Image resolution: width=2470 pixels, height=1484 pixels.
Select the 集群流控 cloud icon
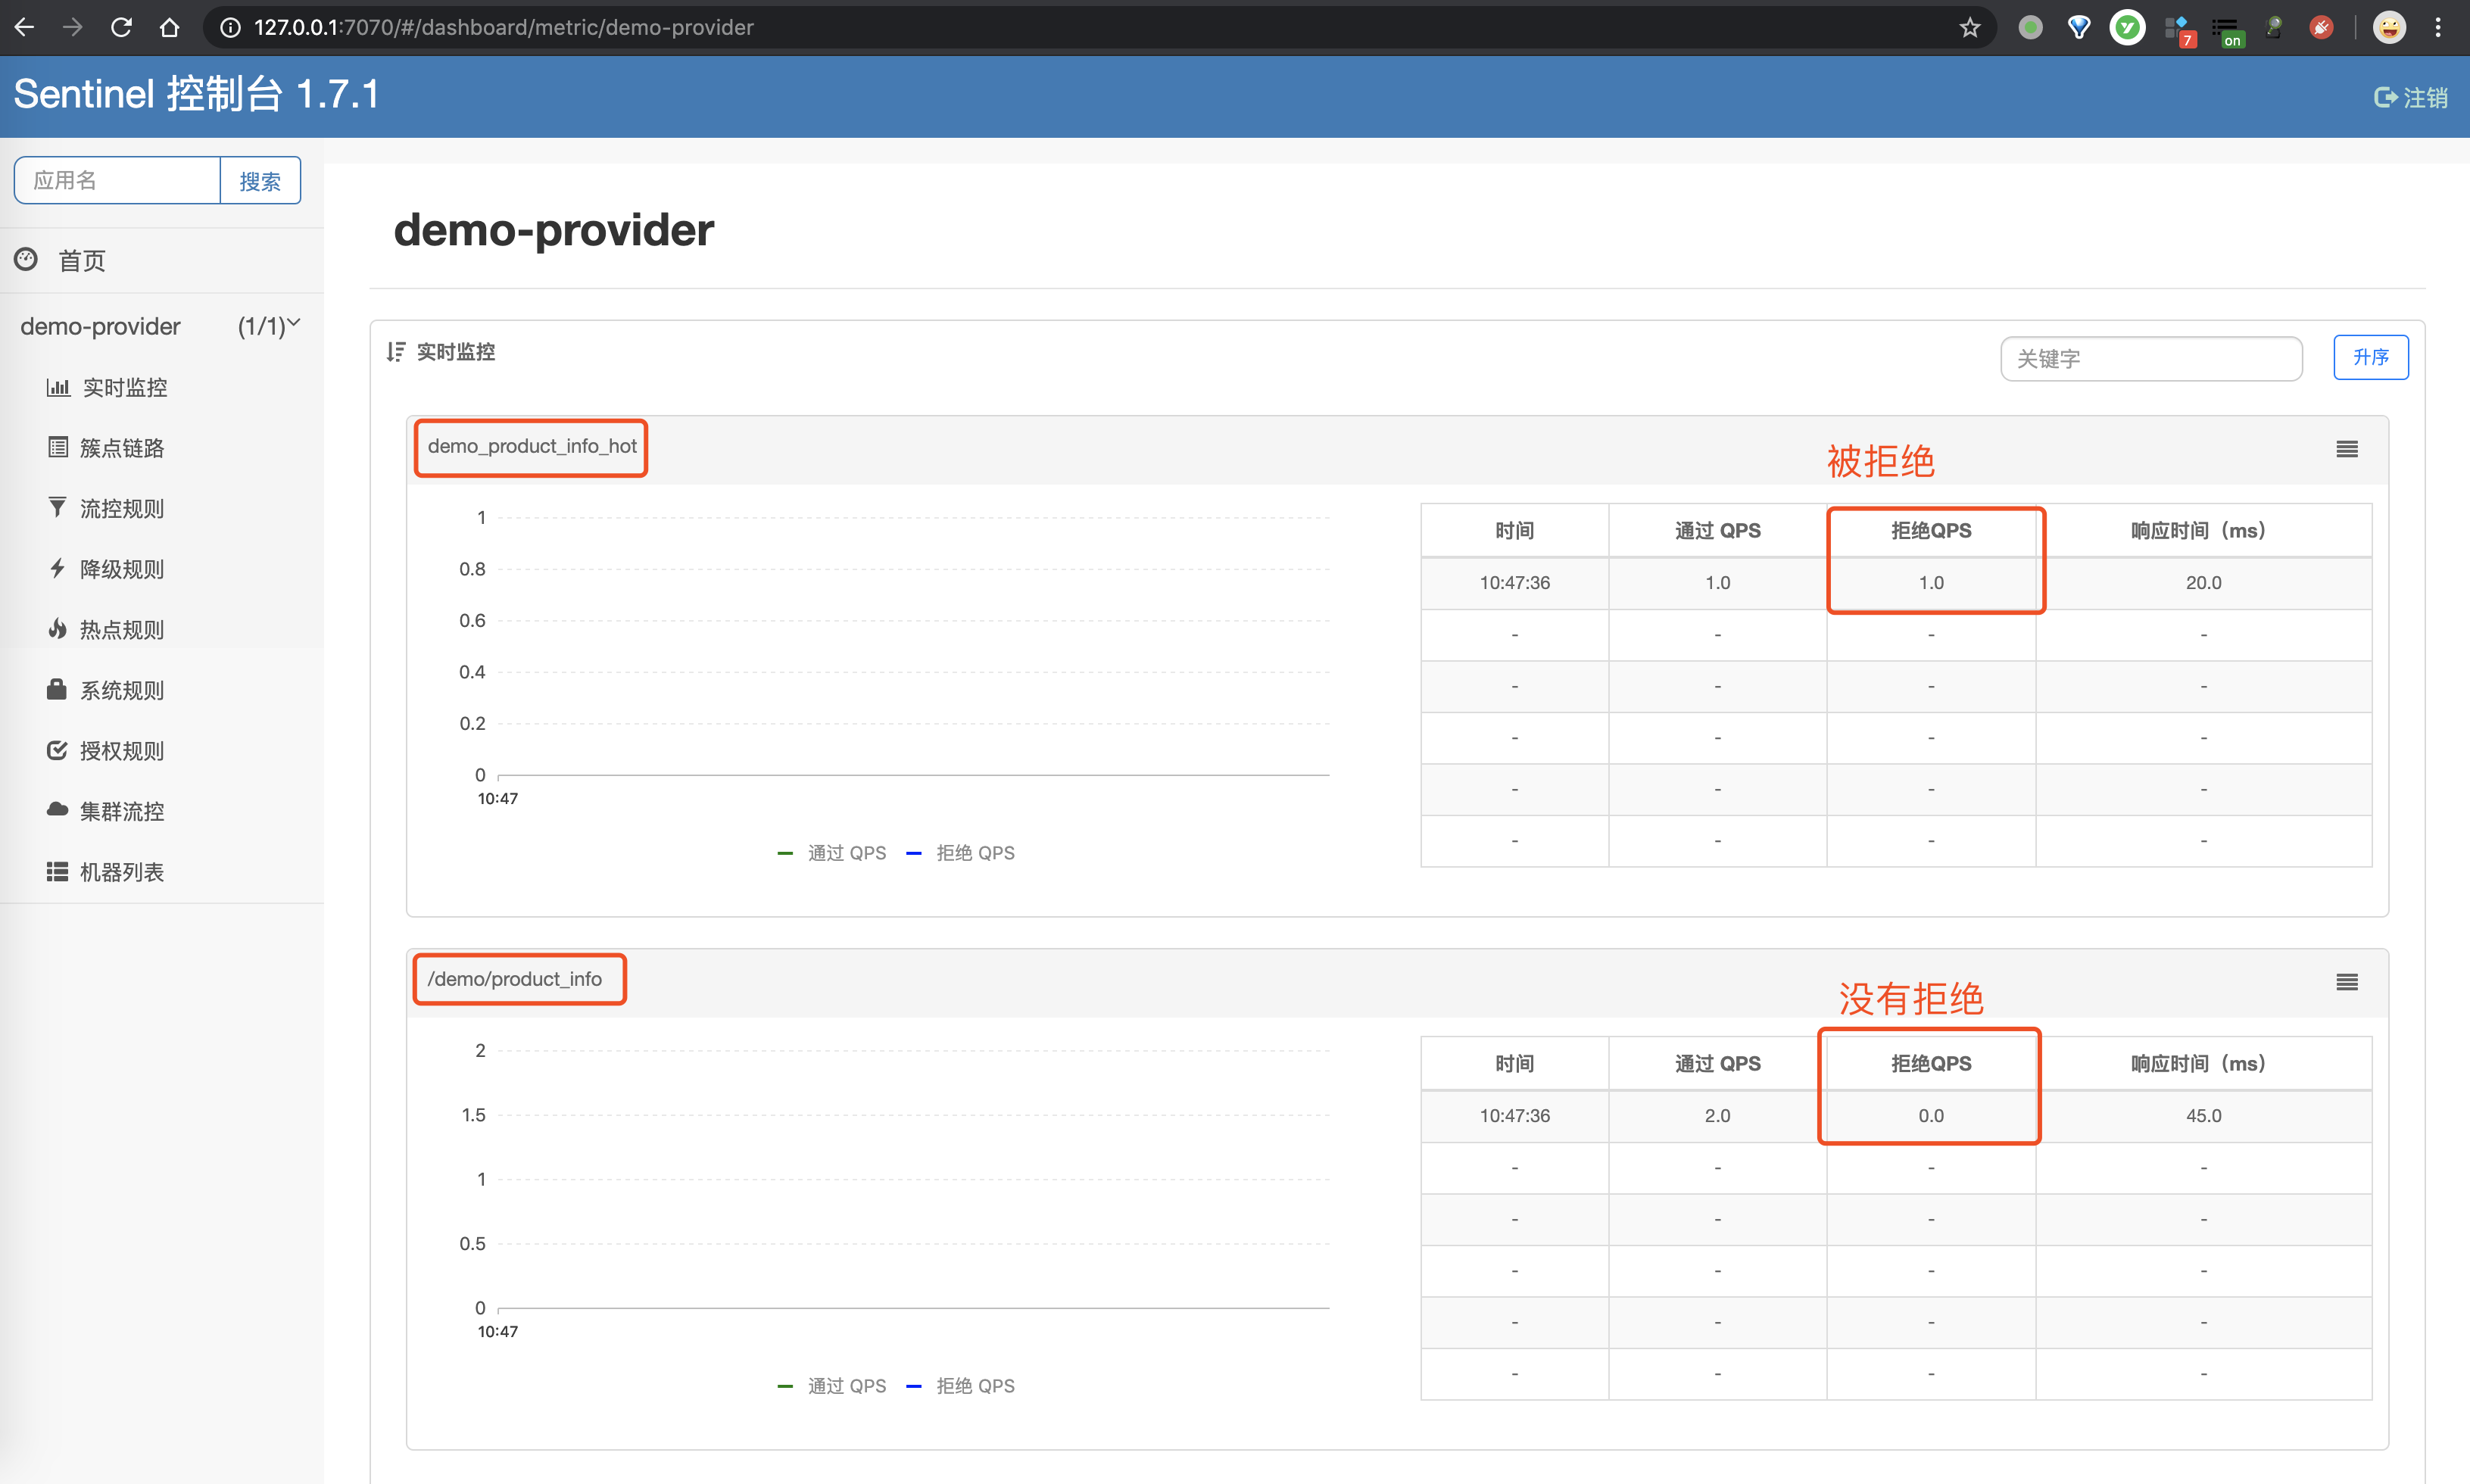tap(57, 810)
